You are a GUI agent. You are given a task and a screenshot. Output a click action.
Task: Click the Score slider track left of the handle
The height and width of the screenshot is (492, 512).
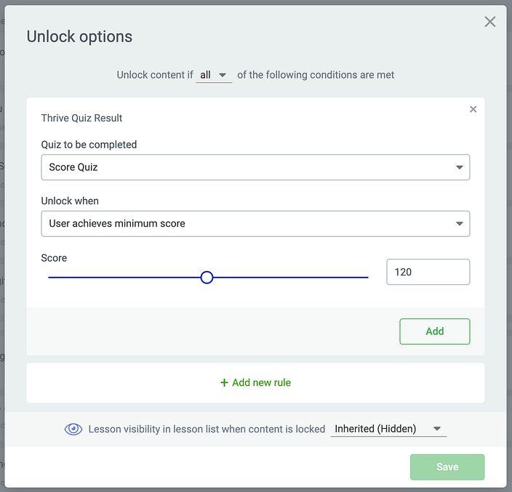coord(124,278)
